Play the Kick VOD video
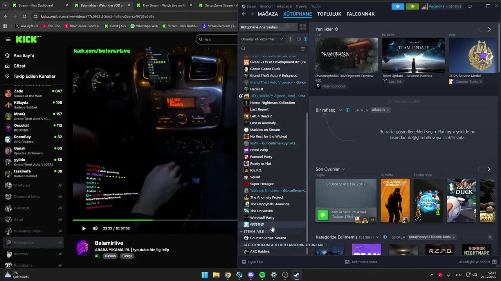 (84, 228)
